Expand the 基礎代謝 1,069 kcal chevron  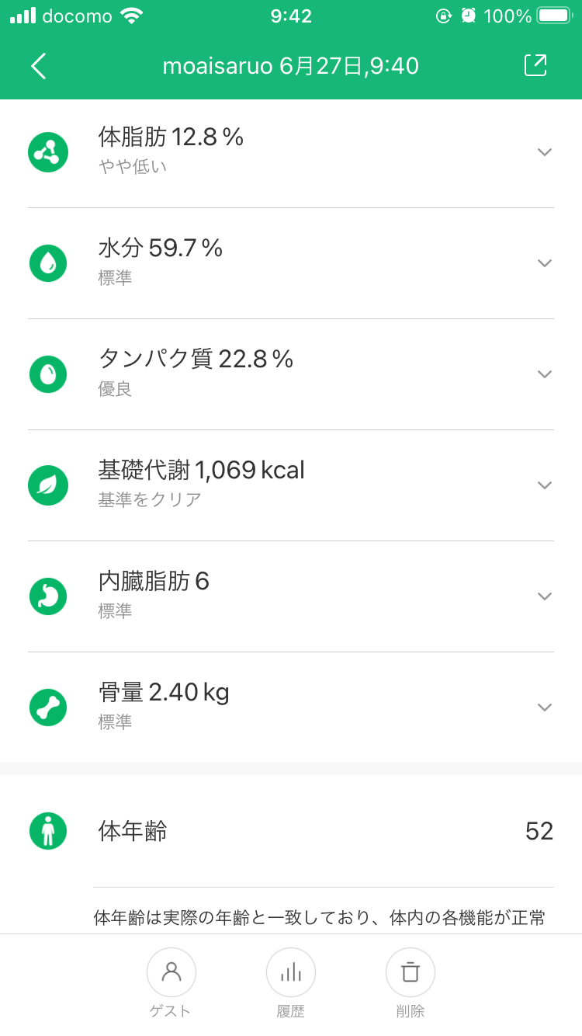pos(545,485)
